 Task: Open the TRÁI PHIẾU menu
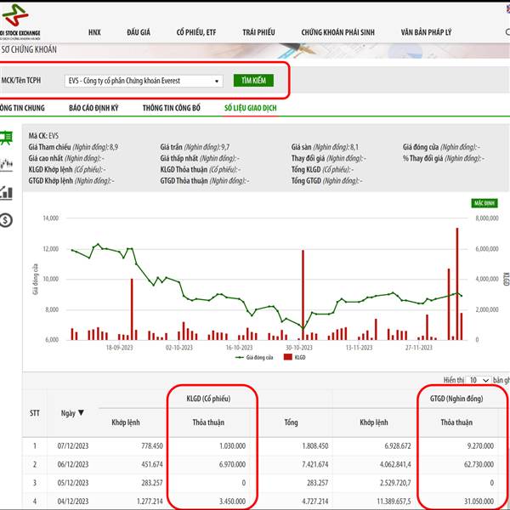(x=258, y=32)
